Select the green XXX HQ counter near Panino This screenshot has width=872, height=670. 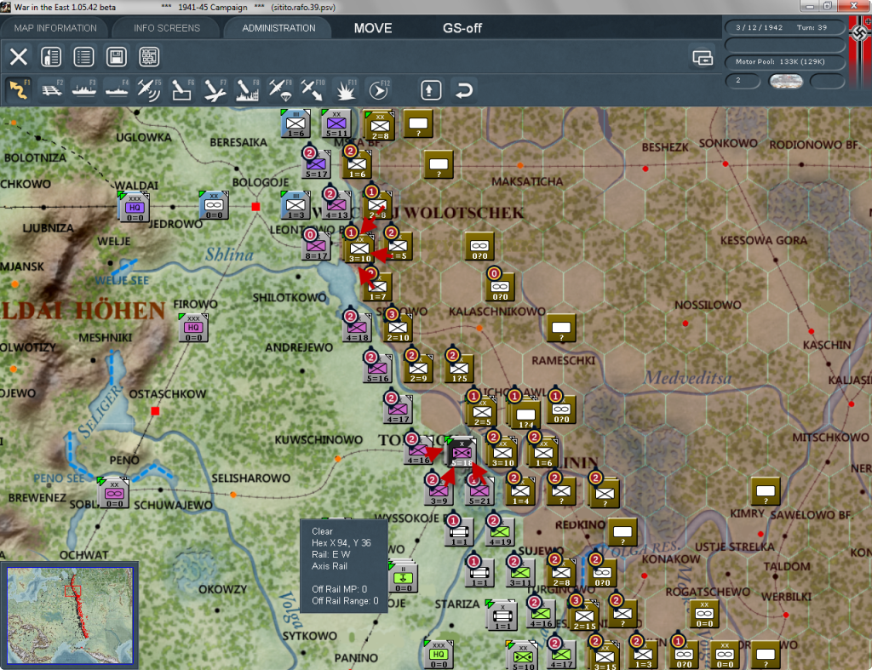439,655
